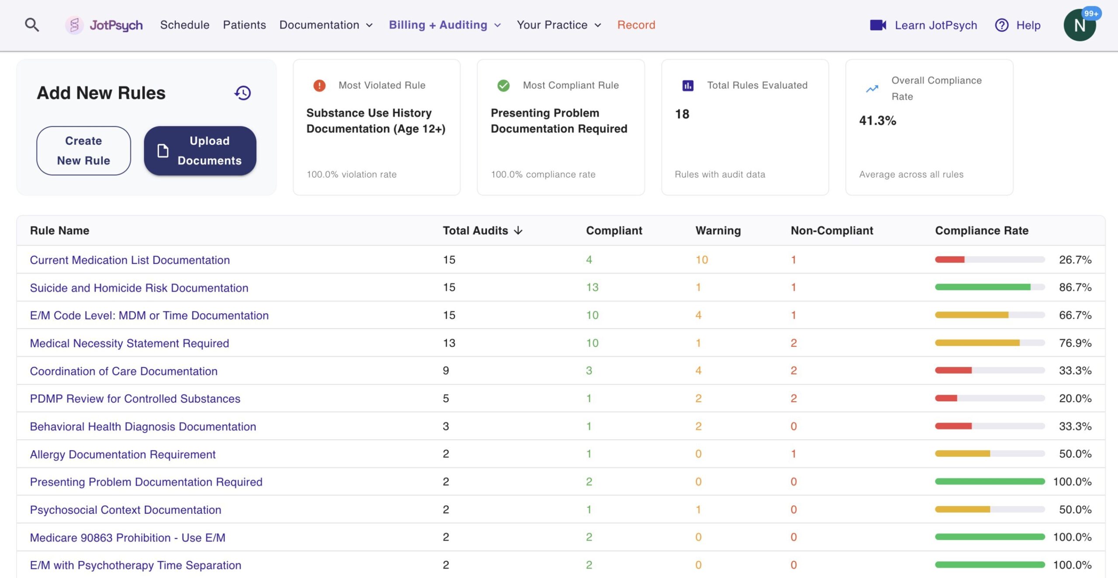The width and height of the screenshot is (1118, 578).
Task: Click the Create New Rule button
Action: click(x=83, y=150)
